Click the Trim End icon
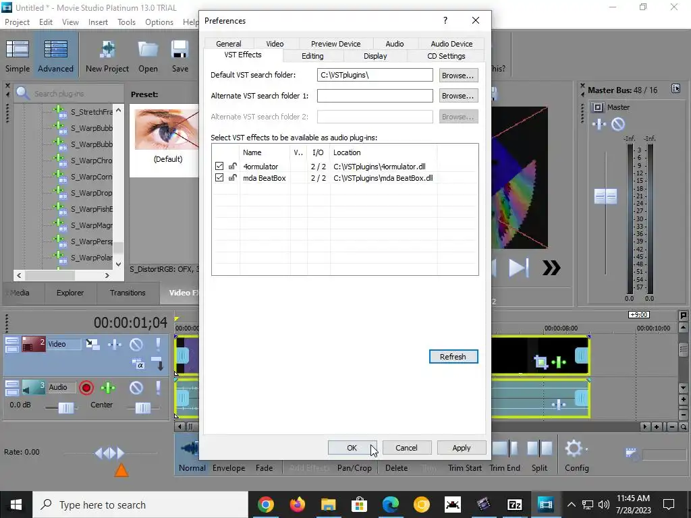Screen dimensions: 691x518 click(x=504, y=449)
